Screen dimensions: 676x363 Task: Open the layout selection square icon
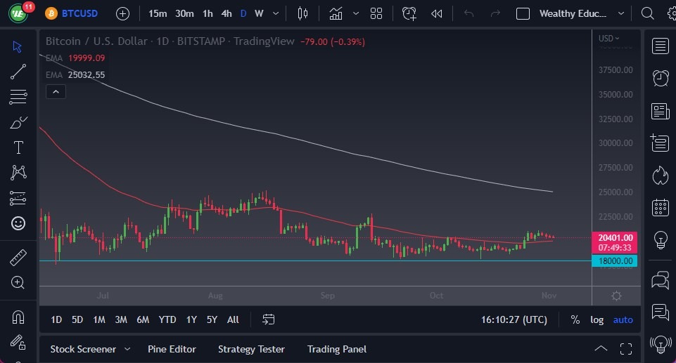coord(523,14)
